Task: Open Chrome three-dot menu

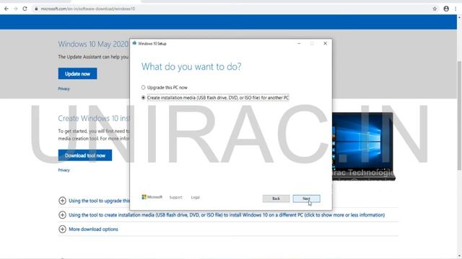Action: (456, 9)
